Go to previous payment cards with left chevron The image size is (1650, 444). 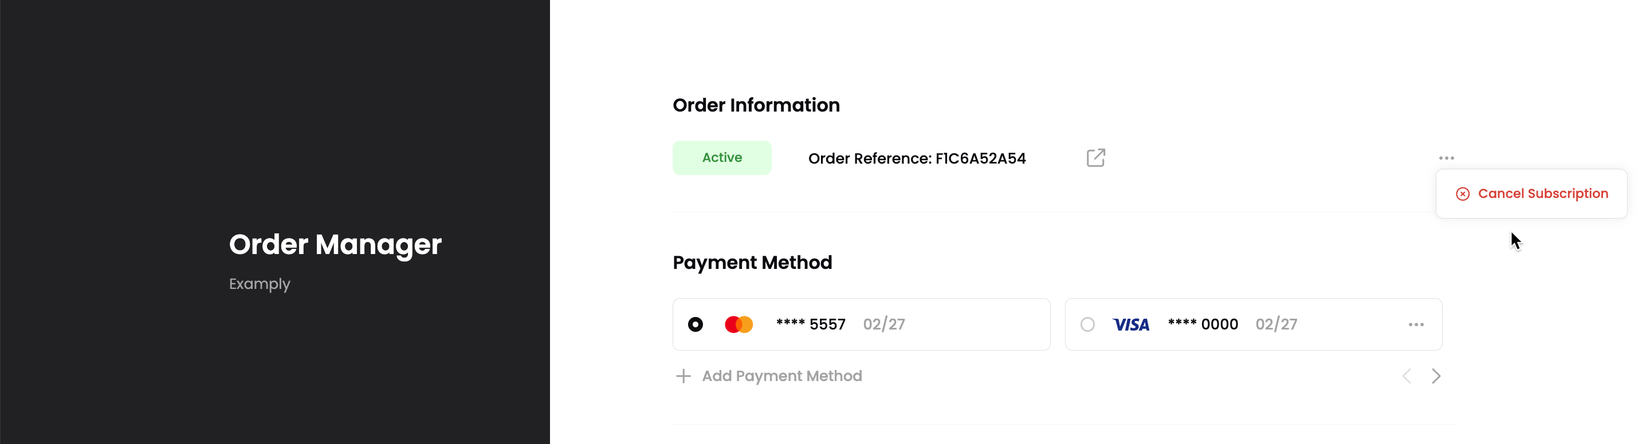[1406, 376]
